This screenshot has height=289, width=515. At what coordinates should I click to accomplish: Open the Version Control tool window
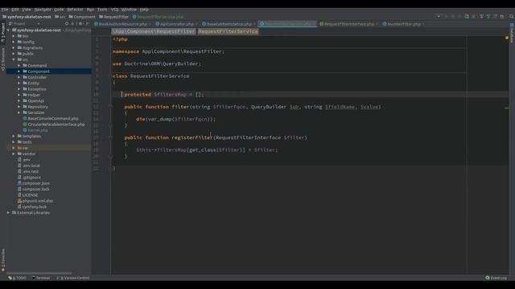(x=73, y=278)
